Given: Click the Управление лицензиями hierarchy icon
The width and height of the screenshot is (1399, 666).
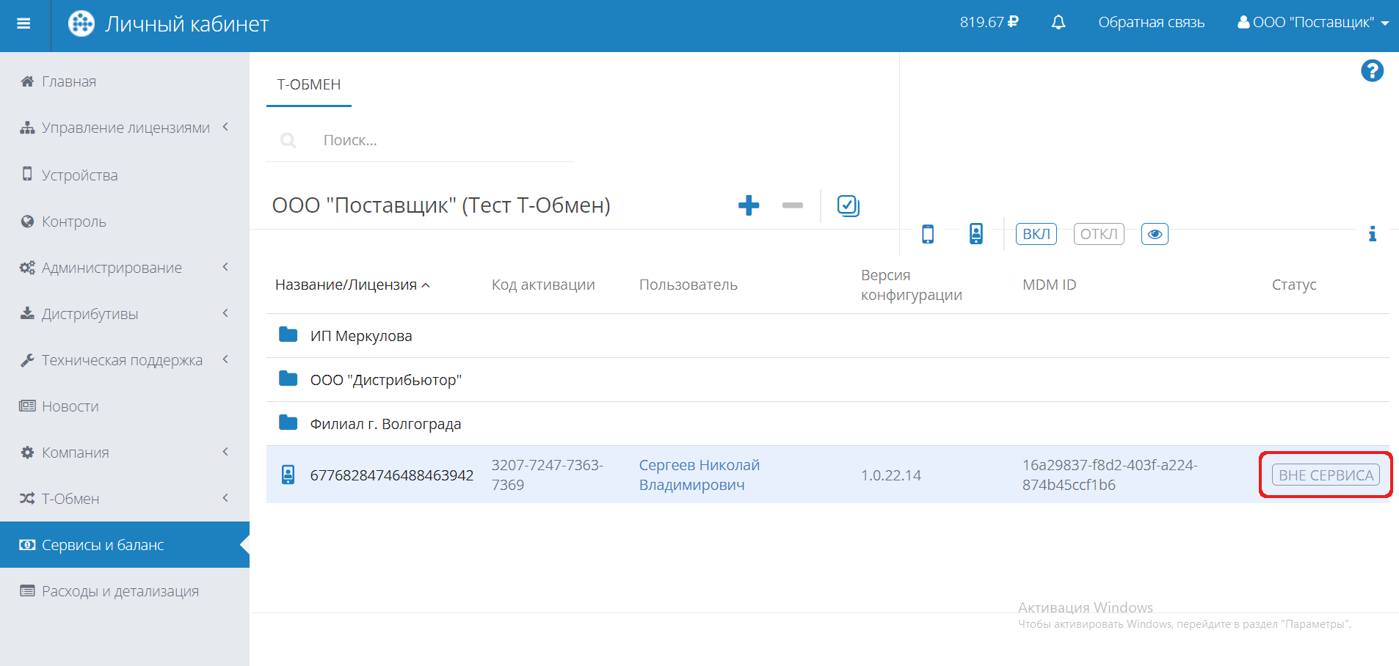Looking at the screenshot, I should tap(27, 128).
